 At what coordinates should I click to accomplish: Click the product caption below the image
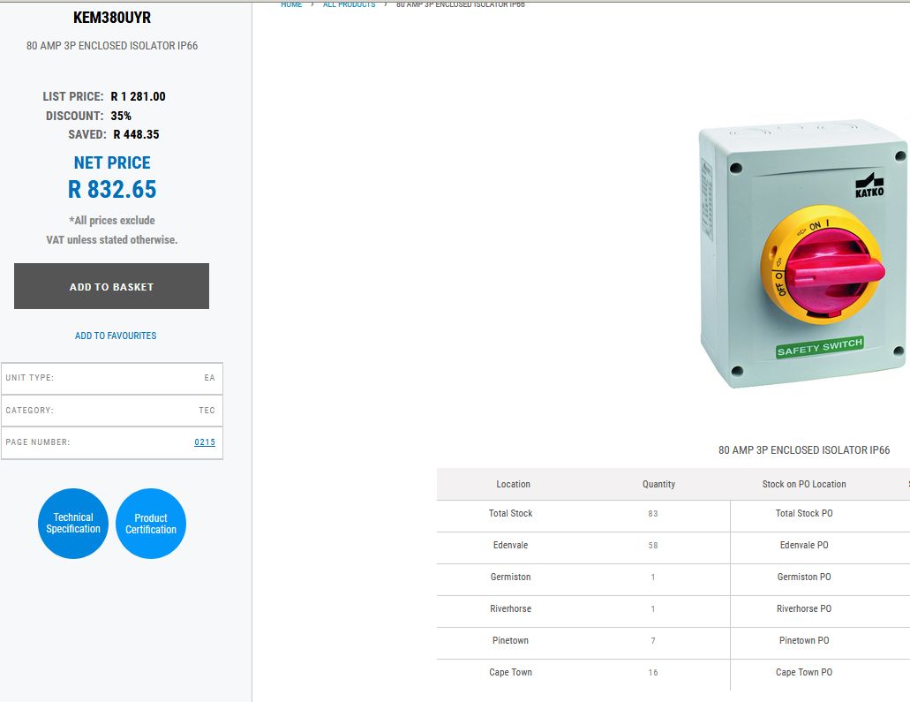[x=804, y=450]
